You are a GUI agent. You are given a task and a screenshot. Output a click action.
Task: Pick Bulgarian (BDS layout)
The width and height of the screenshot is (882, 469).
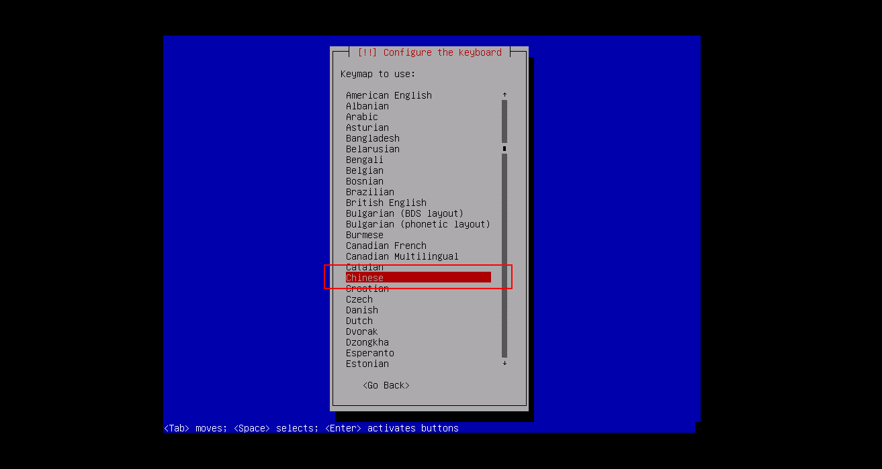click(405, 213)
